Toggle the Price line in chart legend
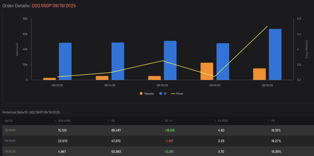Screen dimensions: 314x156 177,94
